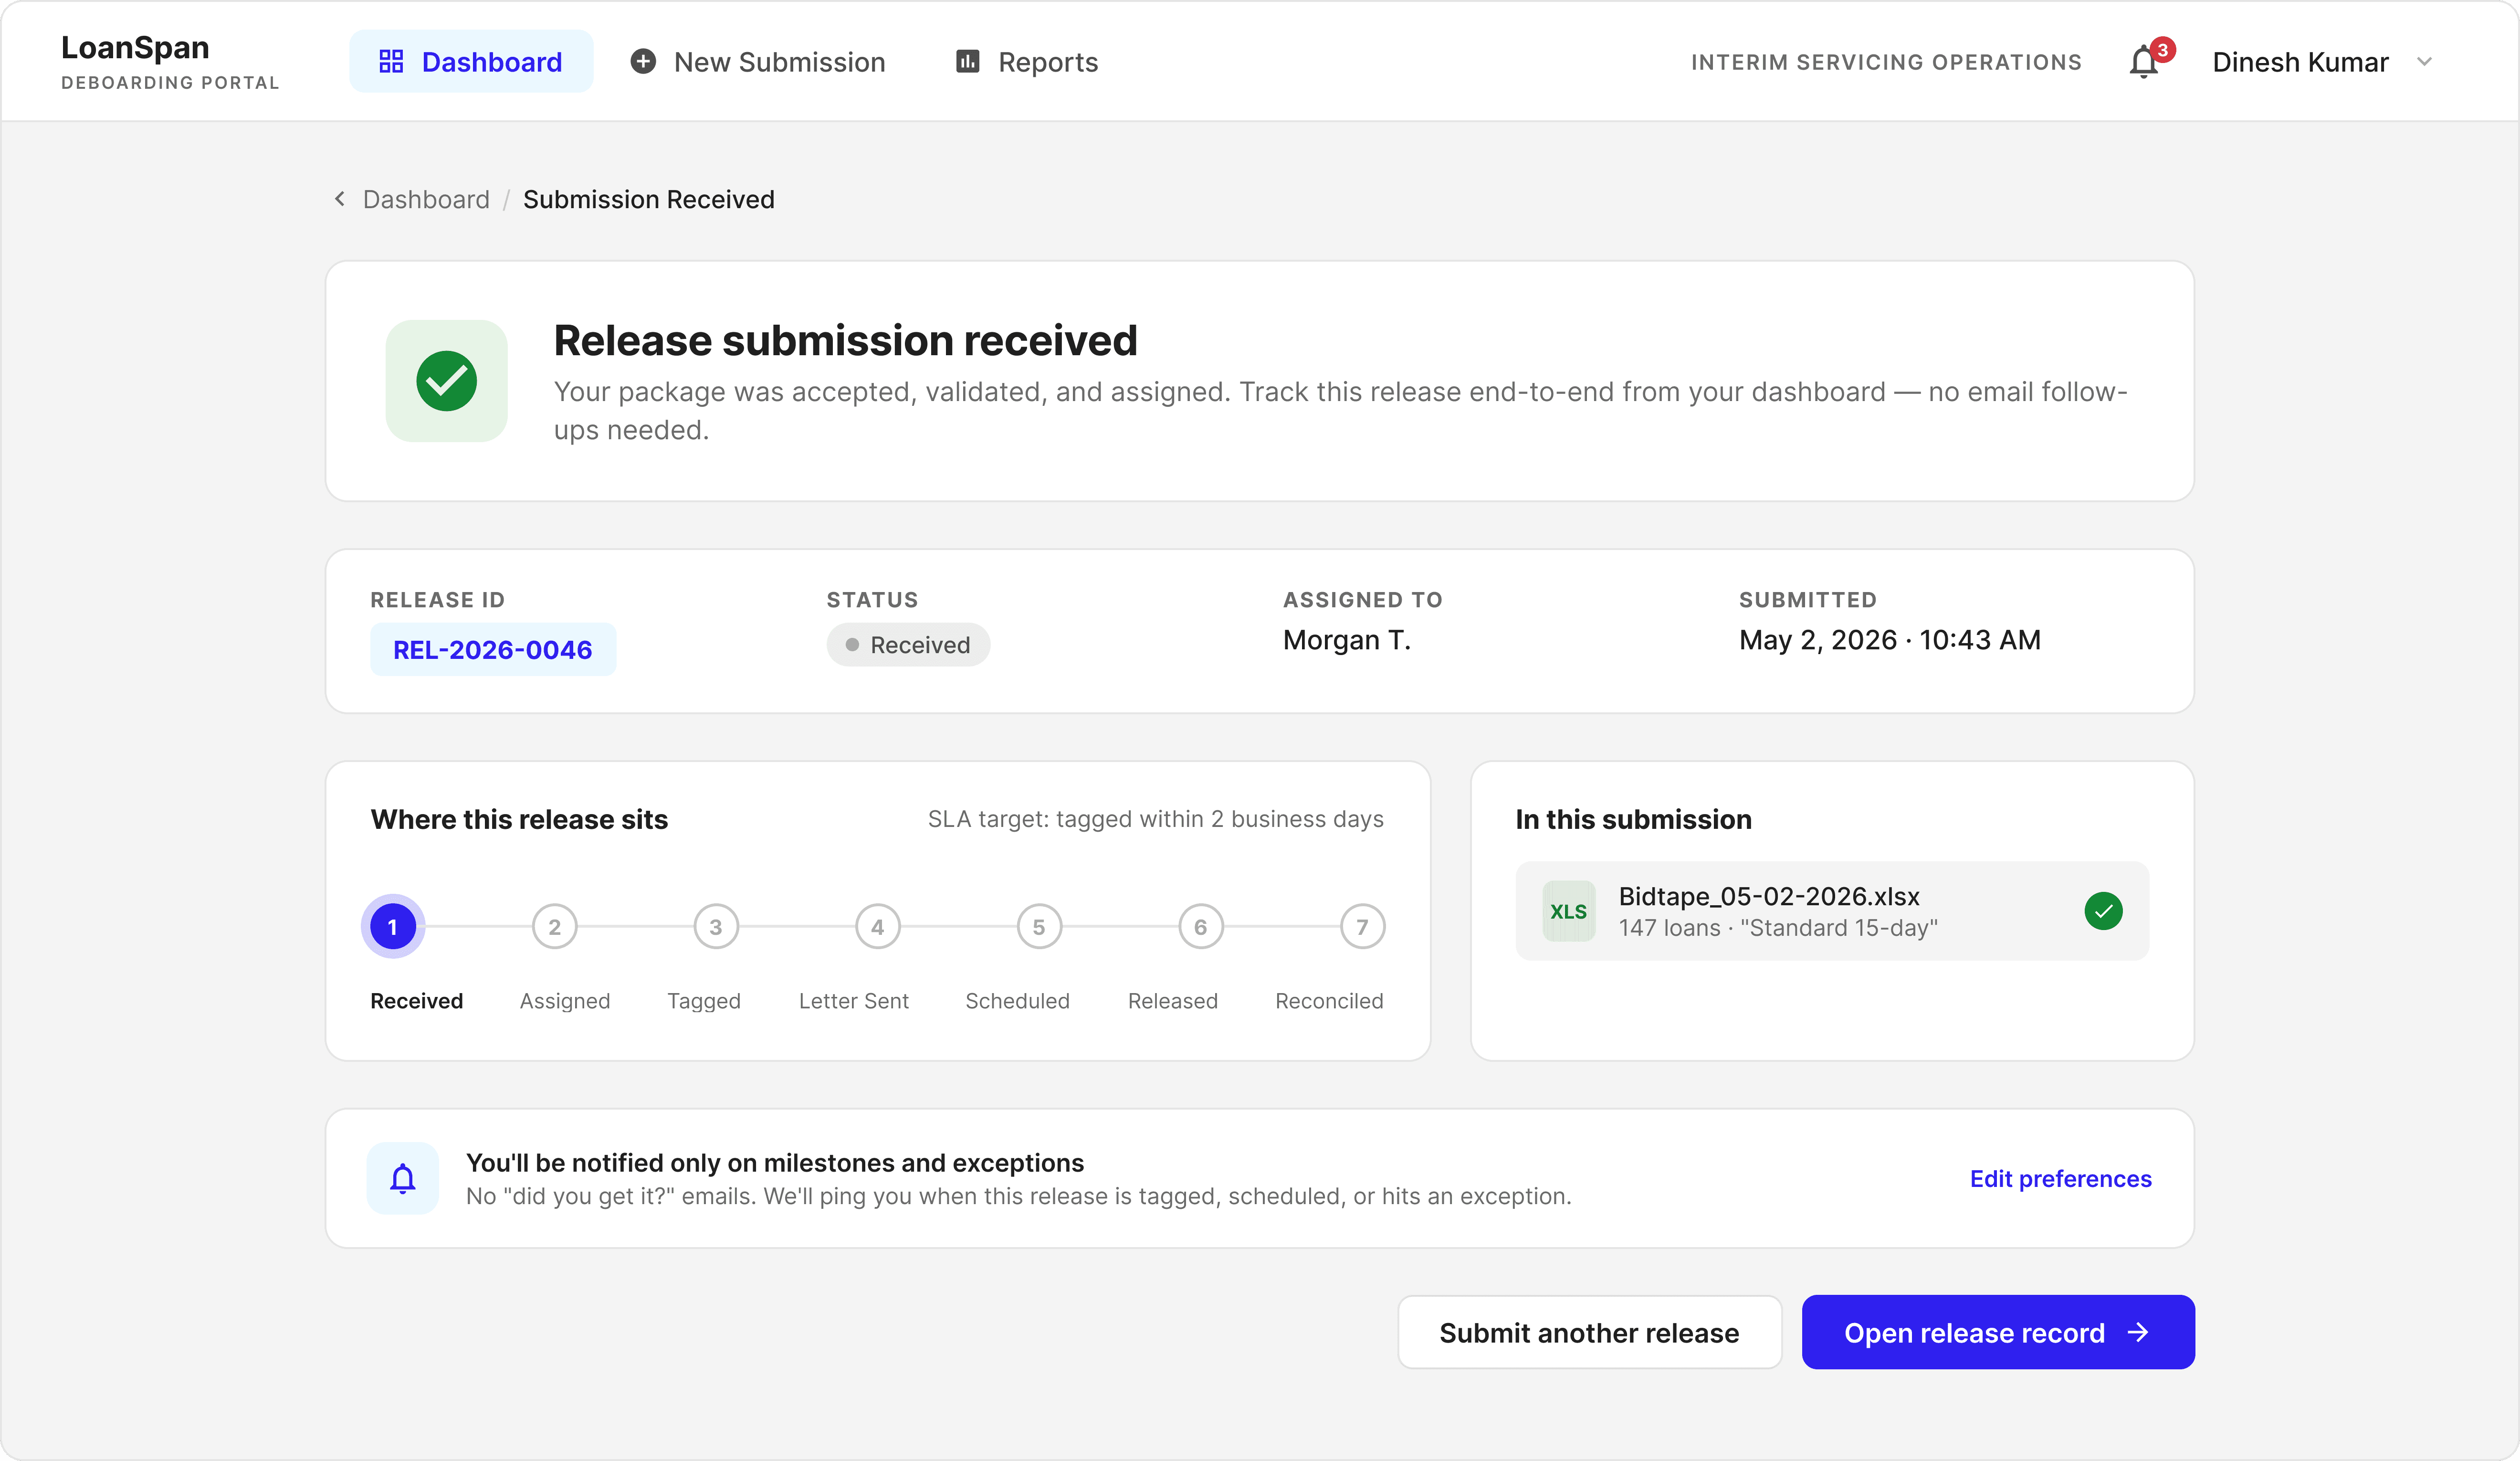2520x1461 pixels.
Task: Click the submitted date May 2, 2026
Action: [x=1890, y=639]
